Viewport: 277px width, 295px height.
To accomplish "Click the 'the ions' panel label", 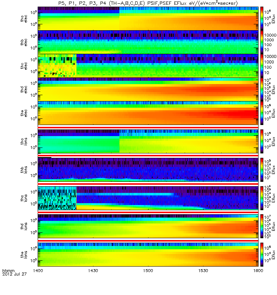I will (x=24, y=255).
